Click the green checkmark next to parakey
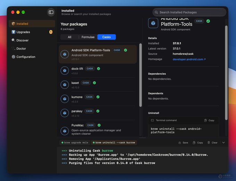This screenshot has width=236, height=181. (98, 111)
